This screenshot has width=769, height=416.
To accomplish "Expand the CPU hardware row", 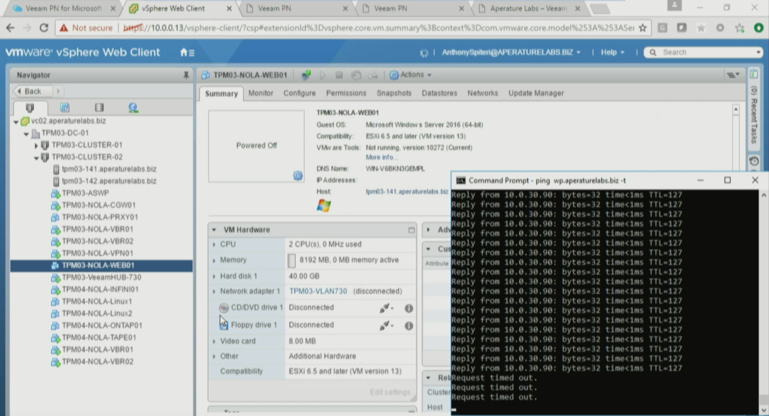I will (x=214, y=245).
